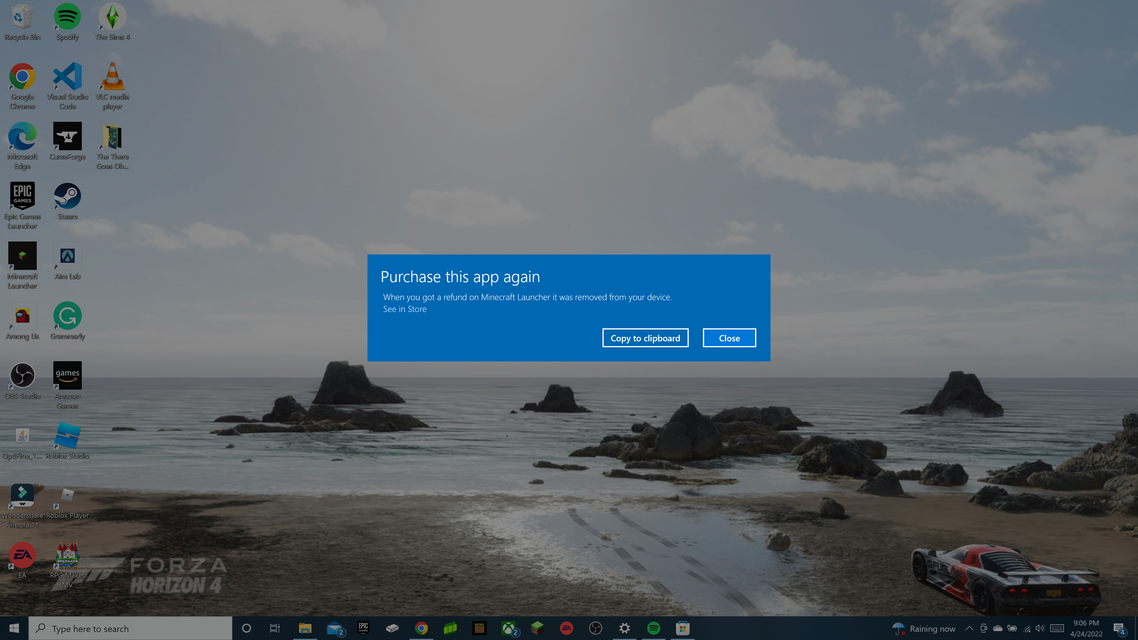Screen dimensions: 1138x640
Task: Open the Windows Start menu
Action: coord(14,628)
